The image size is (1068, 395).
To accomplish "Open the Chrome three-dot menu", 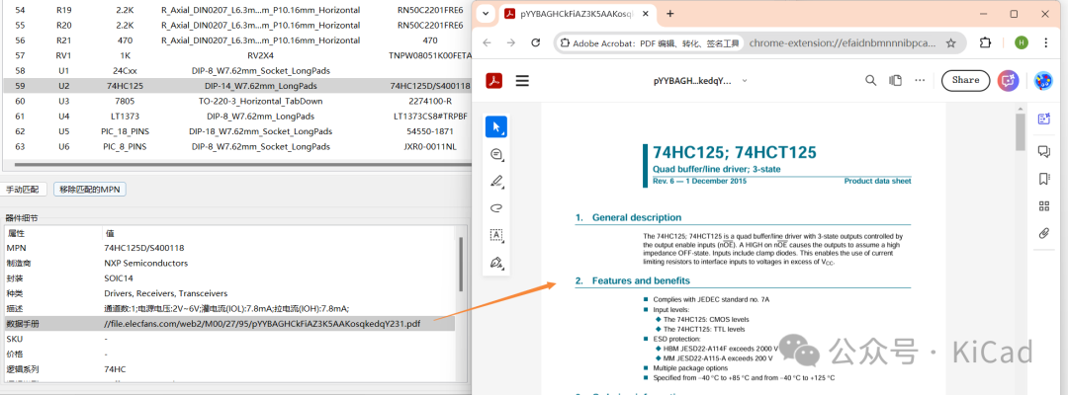I will point(1045,42).
